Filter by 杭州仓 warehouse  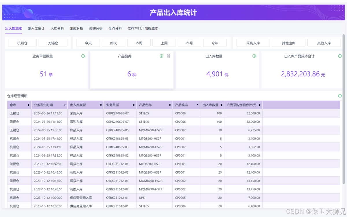[22, 43]
